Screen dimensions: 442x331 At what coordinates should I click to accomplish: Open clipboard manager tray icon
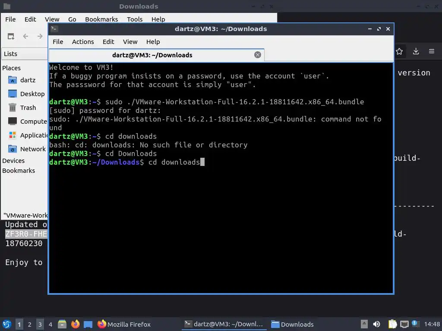tap(392, 324)
